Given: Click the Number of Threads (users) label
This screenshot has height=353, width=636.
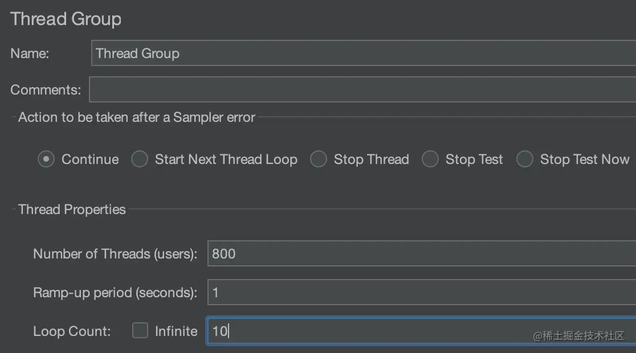Looking at the screenshot, I should pos(115,254).
